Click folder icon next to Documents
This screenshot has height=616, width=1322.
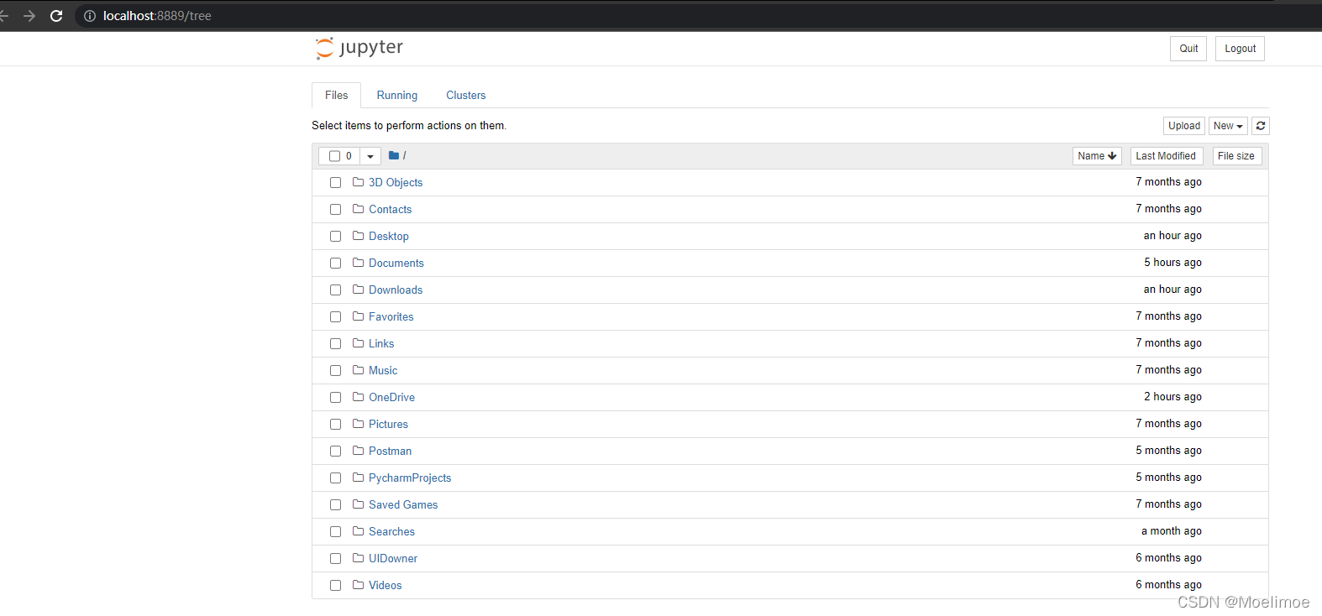pyautogui.click(x=358, y=263)
